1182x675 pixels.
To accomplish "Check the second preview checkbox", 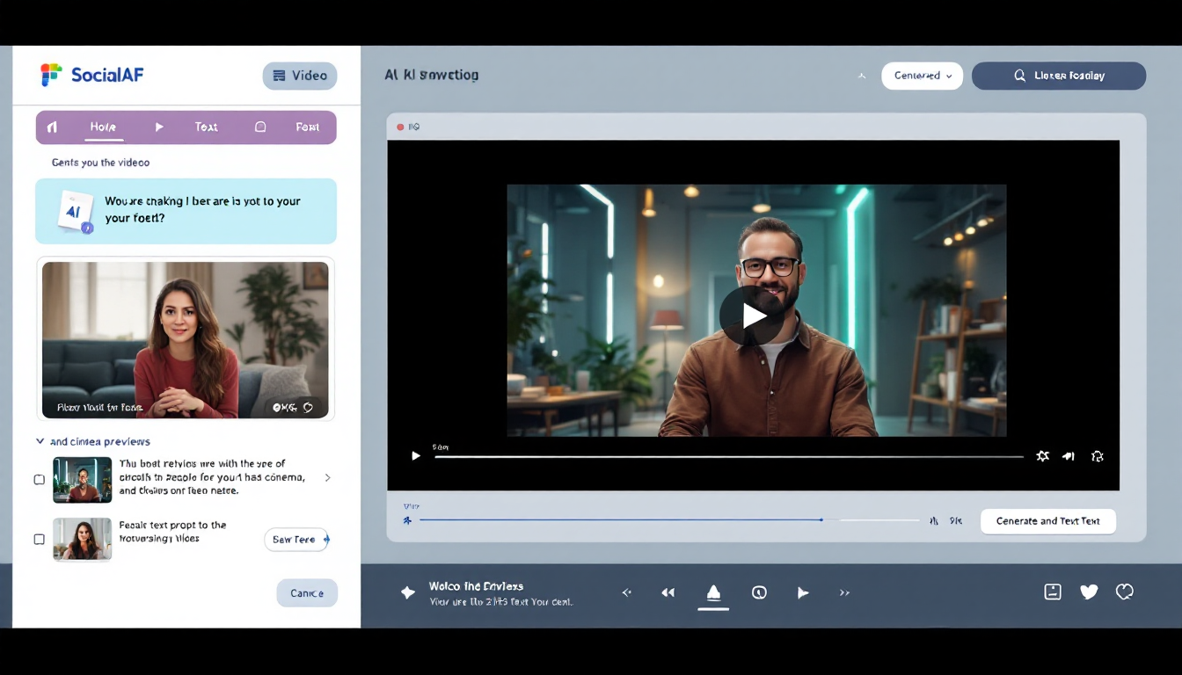I will click(39, 540).
